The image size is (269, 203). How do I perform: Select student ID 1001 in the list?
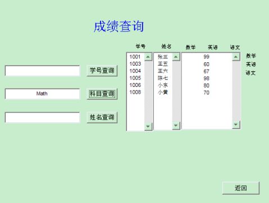[x=135, y=57]
